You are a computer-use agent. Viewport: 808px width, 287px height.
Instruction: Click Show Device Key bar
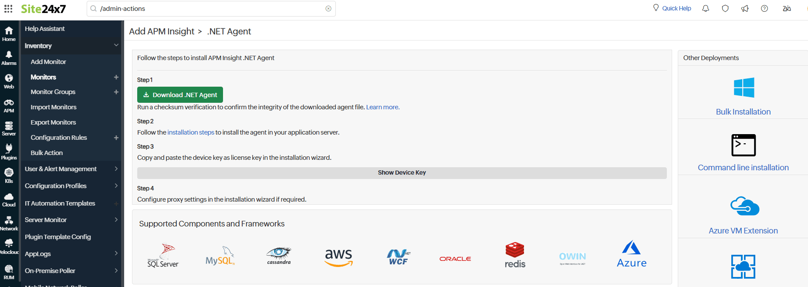402,173
